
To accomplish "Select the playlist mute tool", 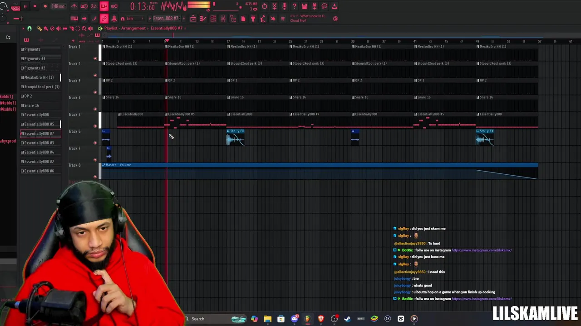I will pos(59,29).
